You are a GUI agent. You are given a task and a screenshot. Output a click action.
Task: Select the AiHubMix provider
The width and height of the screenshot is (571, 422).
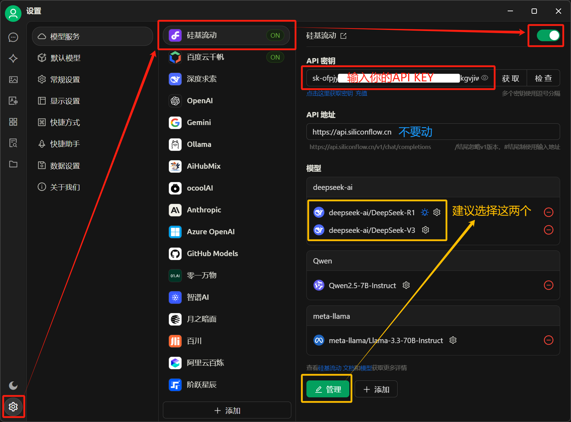point(226,166)
